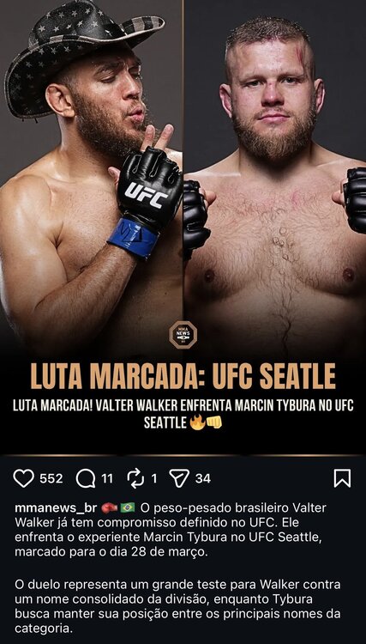
Task: Share post with paper plane icon
Action: (179, 478)
